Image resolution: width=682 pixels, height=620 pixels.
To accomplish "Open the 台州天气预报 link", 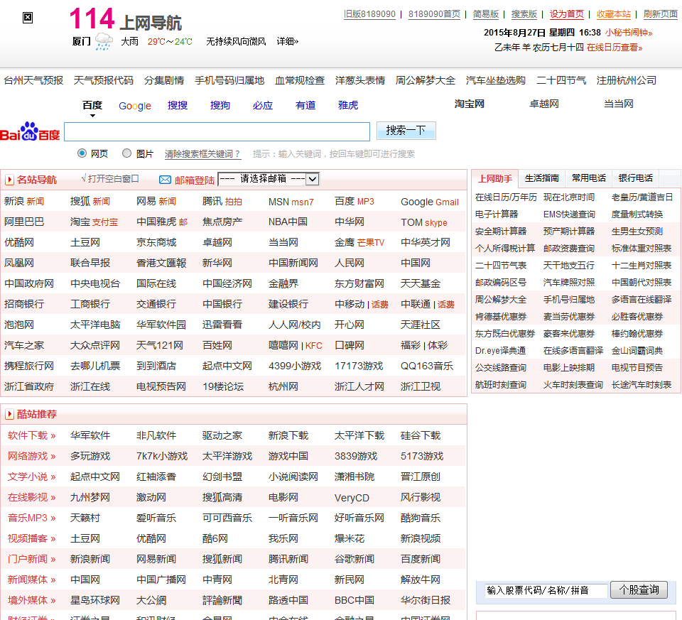I will [33, 80].
